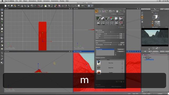Select Sun light in layer tree
Screen dimensions: 169x95
[148, 59]
